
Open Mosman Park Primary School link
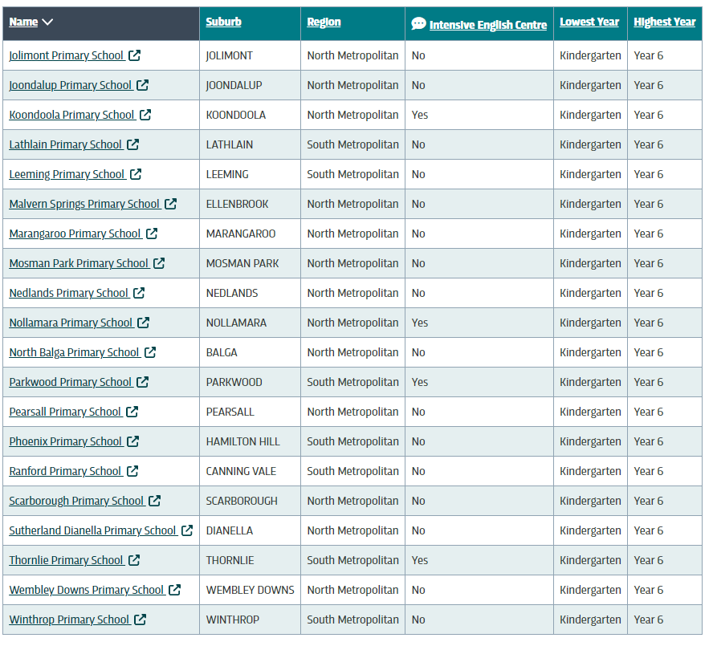coord(79,263)
